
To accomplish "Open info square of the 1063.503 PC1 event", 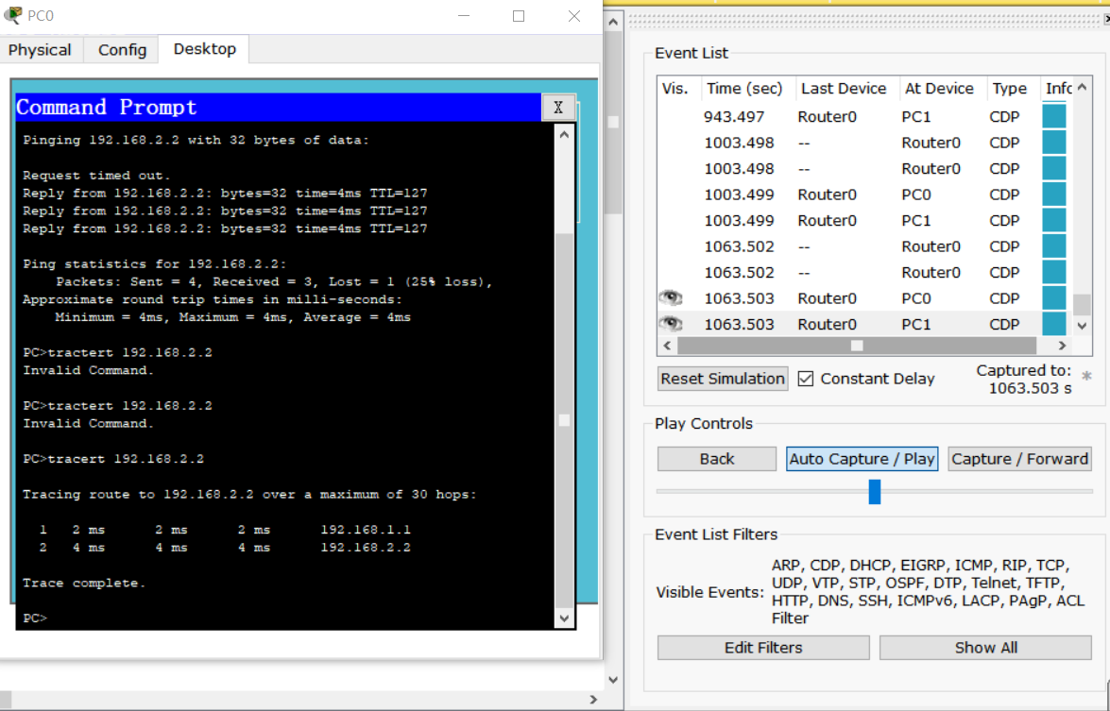I will tap(1053, 324).
